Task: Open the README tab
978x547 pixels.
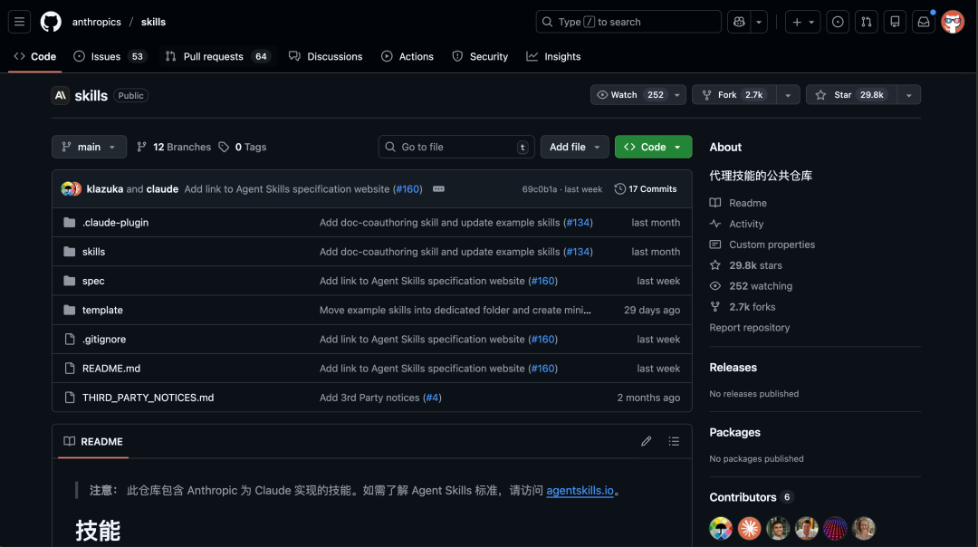Action: click(93, 442)
